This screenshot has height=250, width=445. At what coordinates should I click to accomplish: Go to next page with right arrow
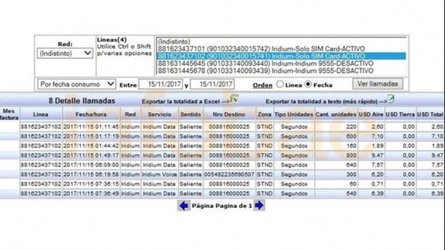click(x=259, y=206)
